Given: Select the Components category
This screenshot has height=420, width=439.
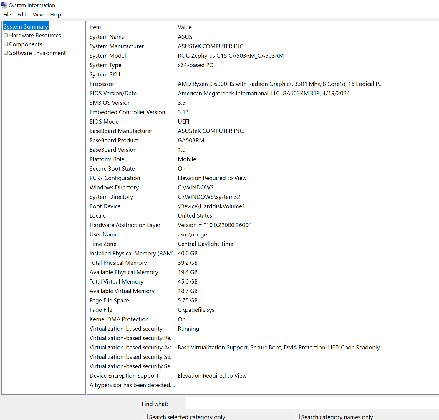Looking at the screenshot, I should pyautogui.click(x=26, y=44).
